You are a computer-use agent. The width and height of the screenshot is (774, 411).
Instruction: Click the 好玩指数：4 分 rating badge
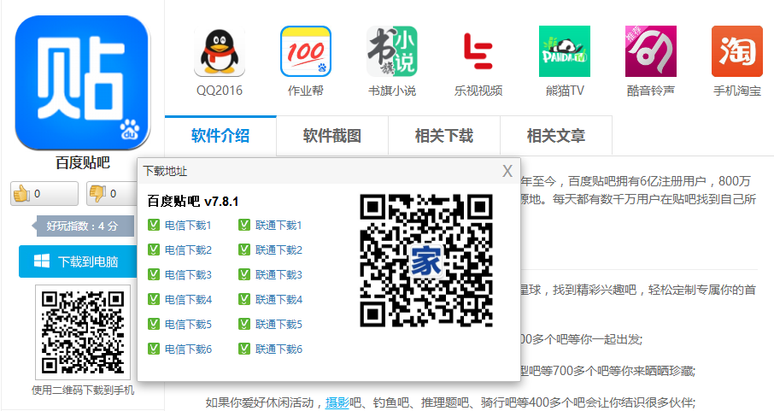[x=82, y=226]
